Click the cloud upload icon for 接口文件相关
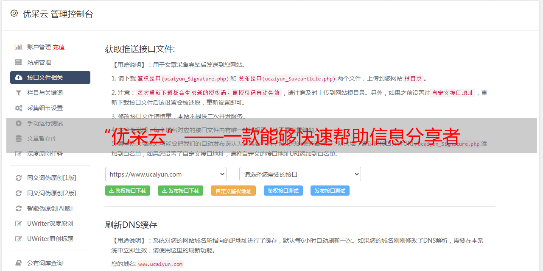 [x=19, y=77]
